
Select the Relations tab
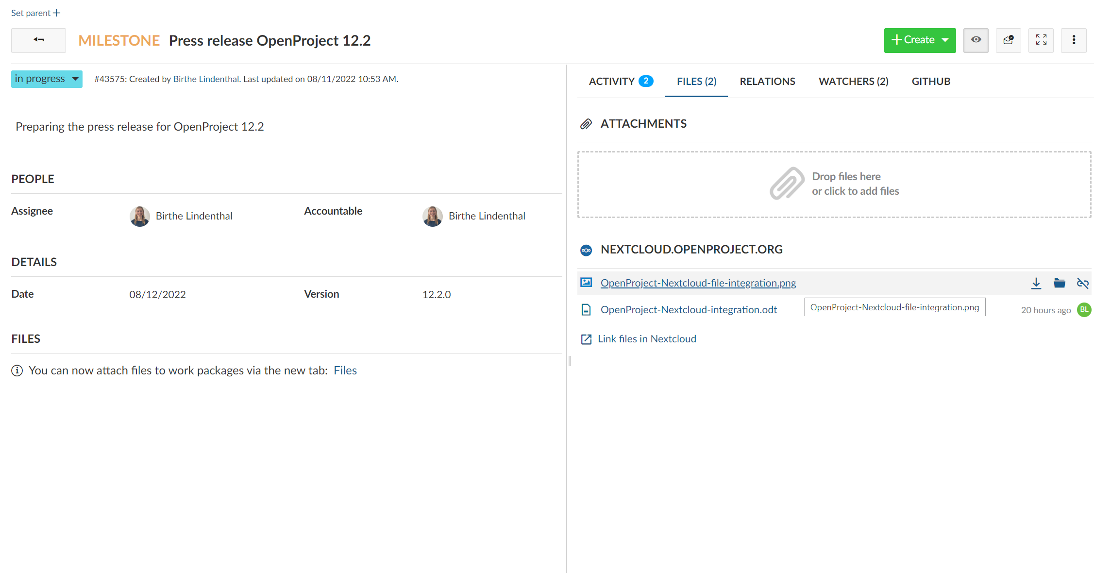tap(768, 81)
